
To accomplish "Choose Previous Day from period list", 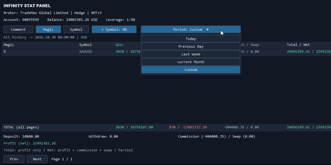I will [191, 47].
